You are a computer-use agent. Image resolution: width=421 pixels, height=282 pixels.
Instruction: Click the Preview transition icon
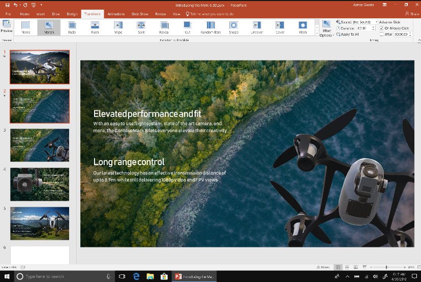click(7, 26)
